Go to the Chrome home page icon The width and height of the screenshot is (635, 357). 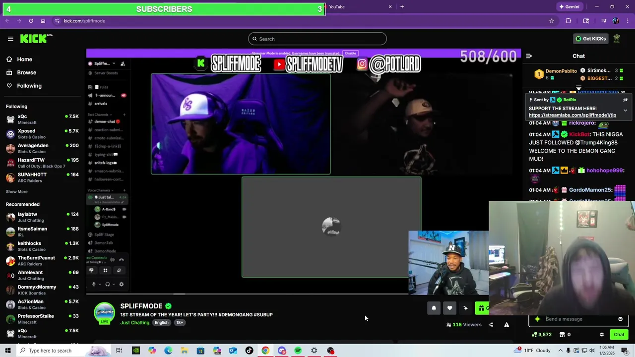[43, 21]
